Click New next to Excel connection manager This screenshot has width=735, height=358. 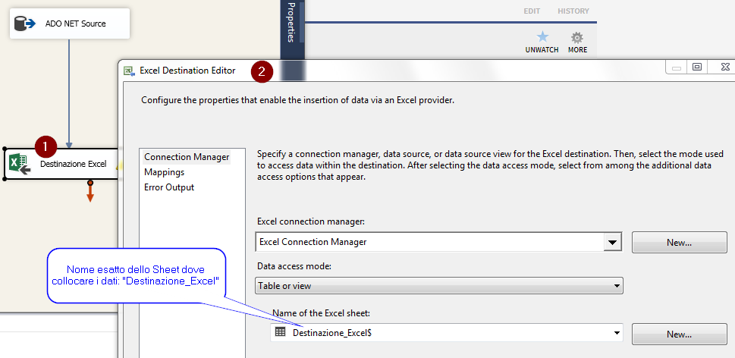(x=679, y=243)
